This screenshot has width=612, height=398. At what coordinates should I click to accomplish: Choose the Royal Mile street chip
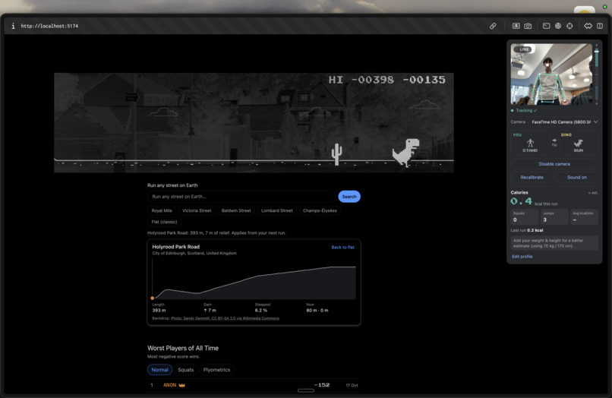click(162, 210)
